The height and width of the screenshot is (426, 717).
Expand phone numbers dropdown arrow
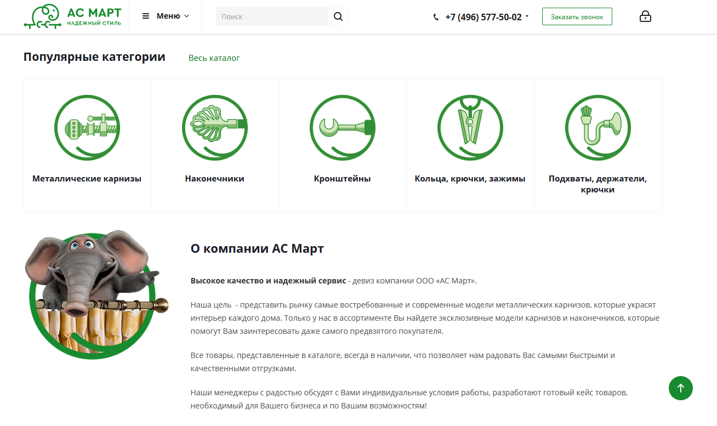point(527,16)
